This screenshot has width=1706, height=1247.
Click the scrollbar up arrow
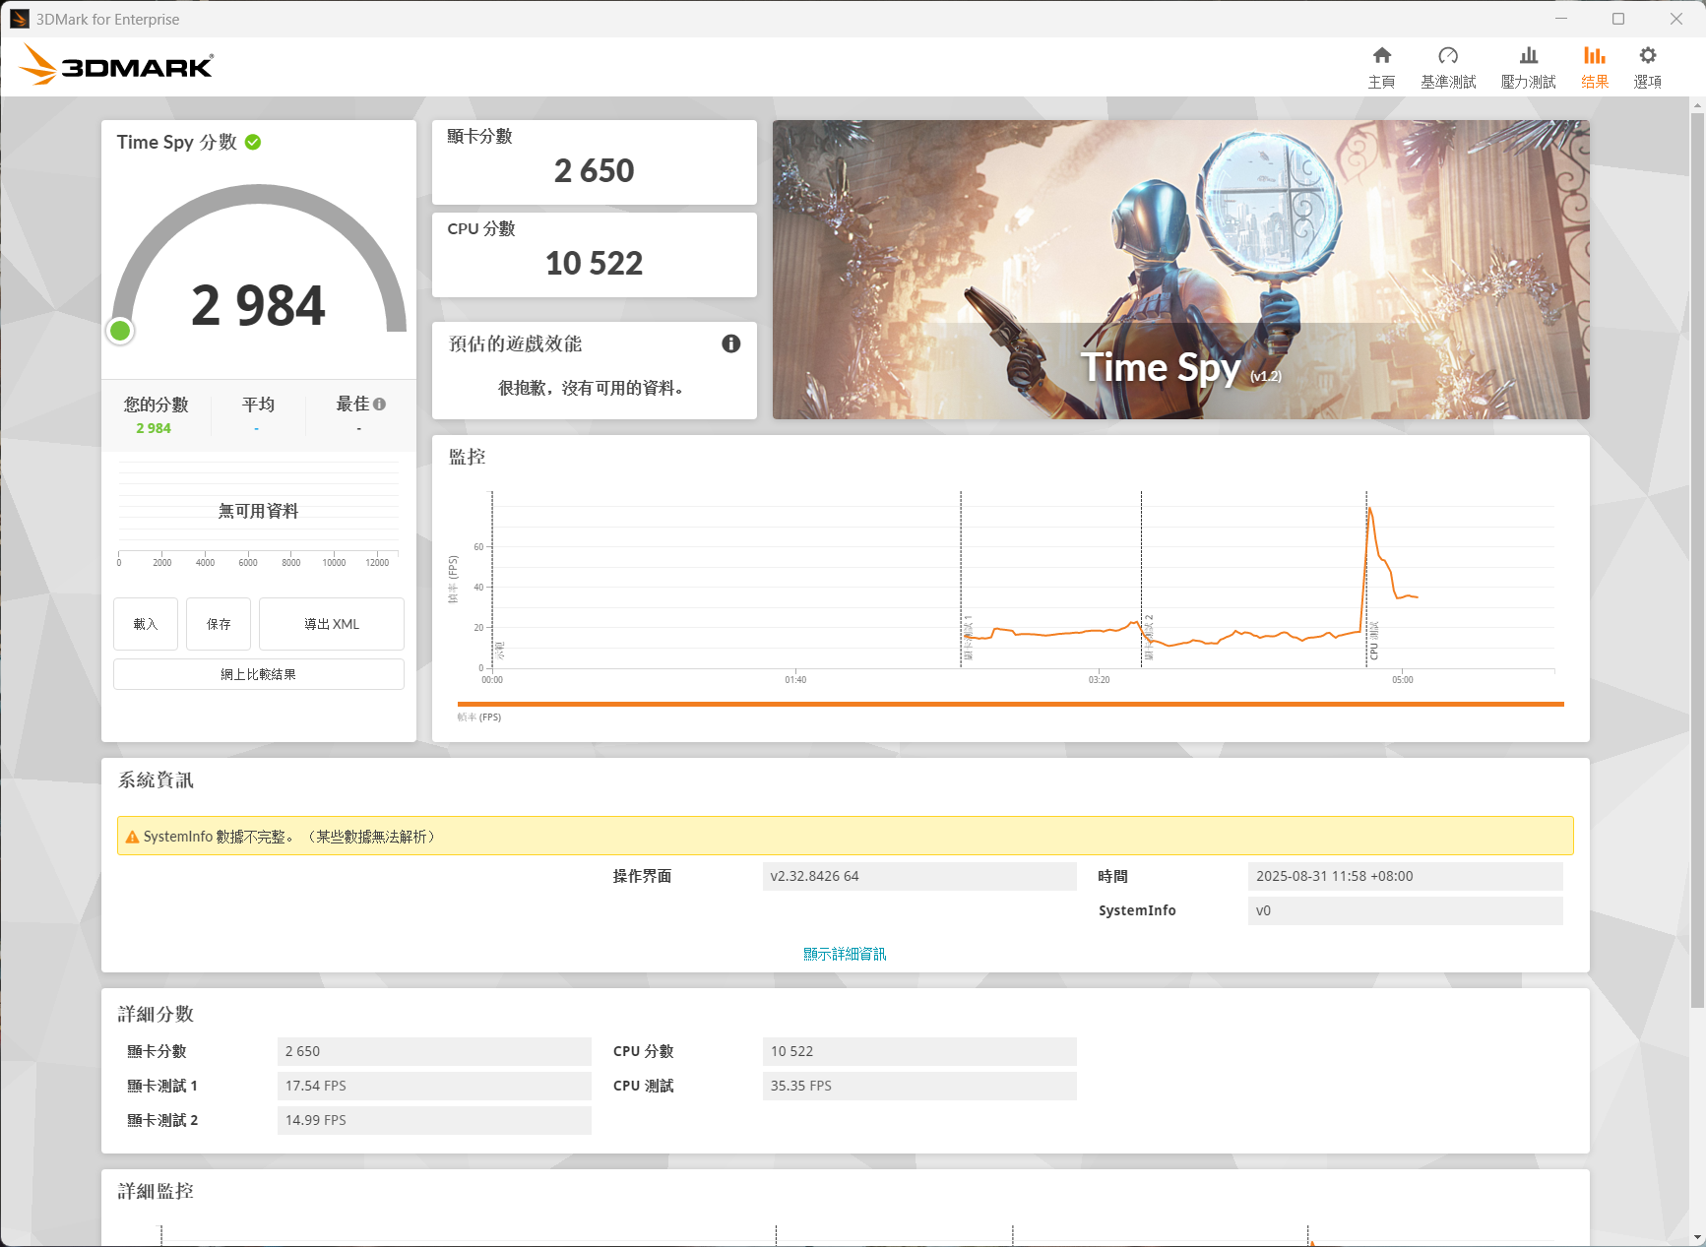[1697, 104]
